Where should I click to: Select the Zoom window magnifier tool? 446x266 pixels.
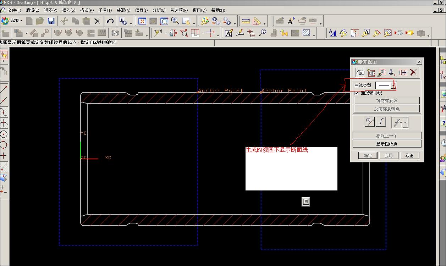click(164, 21)
